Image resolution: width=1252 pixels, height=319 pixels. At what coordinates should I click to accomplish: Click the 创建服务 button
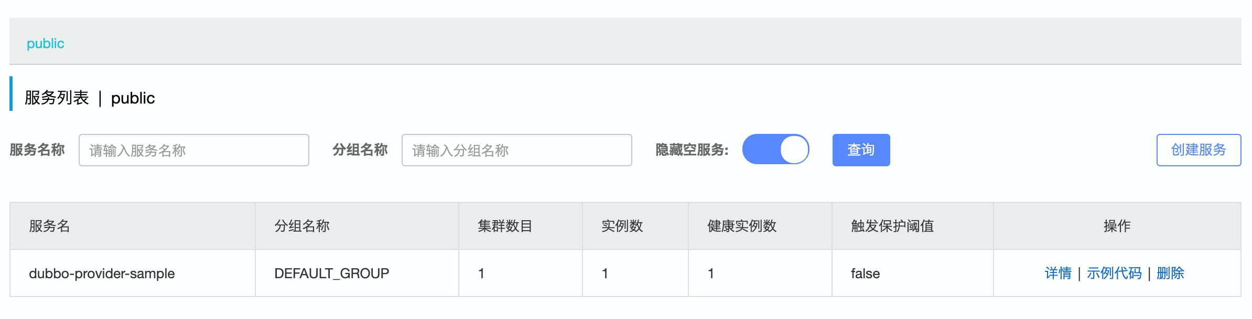1198,150
